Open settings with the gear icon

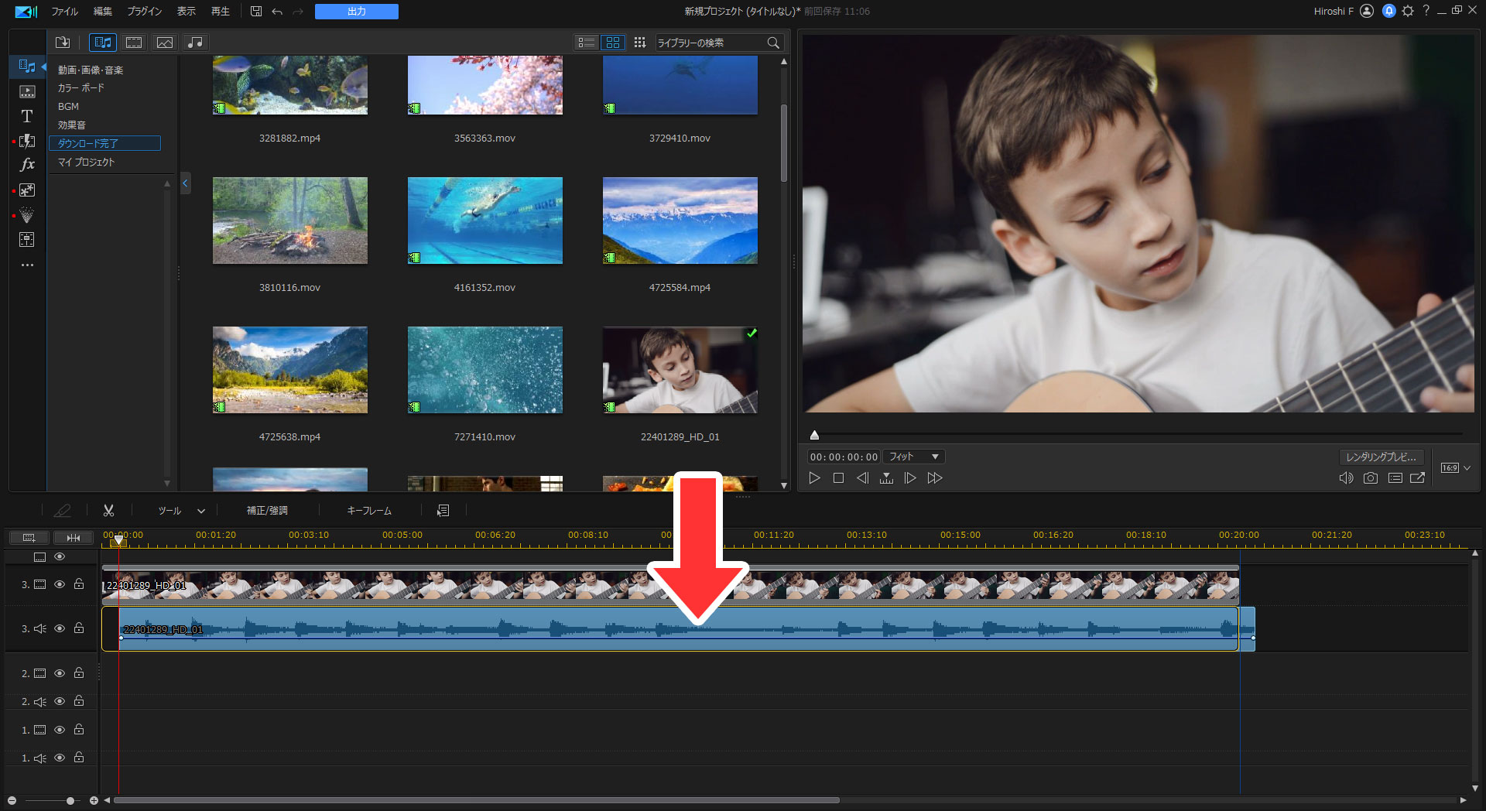click(x=1408, y=11)
